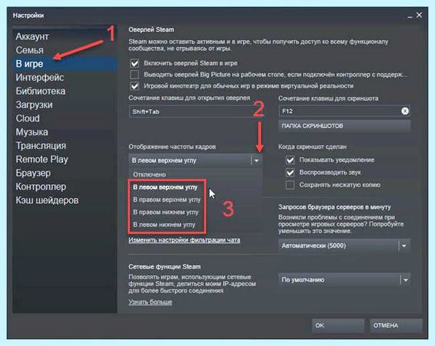Choose 'Отключено' in the FPS list
This screenshot has width=435, height=346.
pyautogui.click(x=195, y=174)
